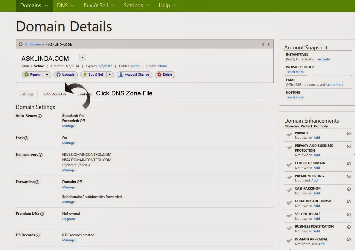355x250 pixels.
Task: Open Auto-Renew info icon
Action: tap(39, 116)
